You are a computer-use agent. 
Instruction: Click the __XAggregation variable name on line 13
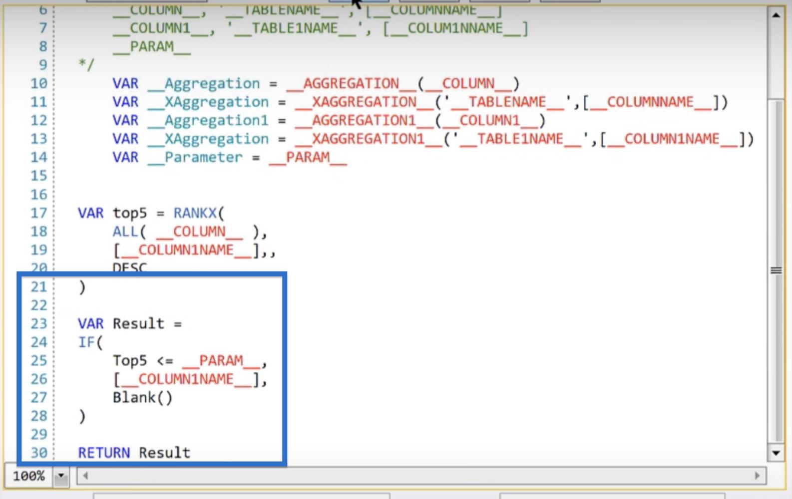tap(208, 139)
